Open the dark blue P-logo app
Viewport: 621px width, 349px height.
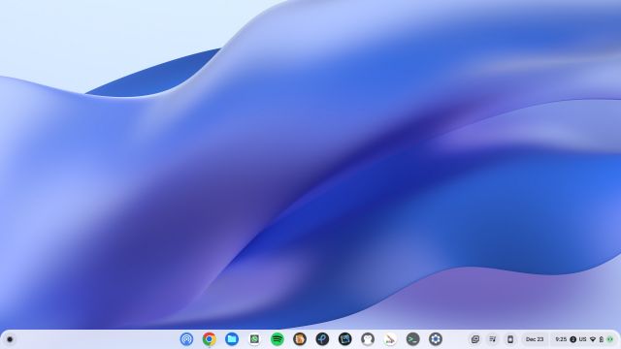click(x=322, y=339)
